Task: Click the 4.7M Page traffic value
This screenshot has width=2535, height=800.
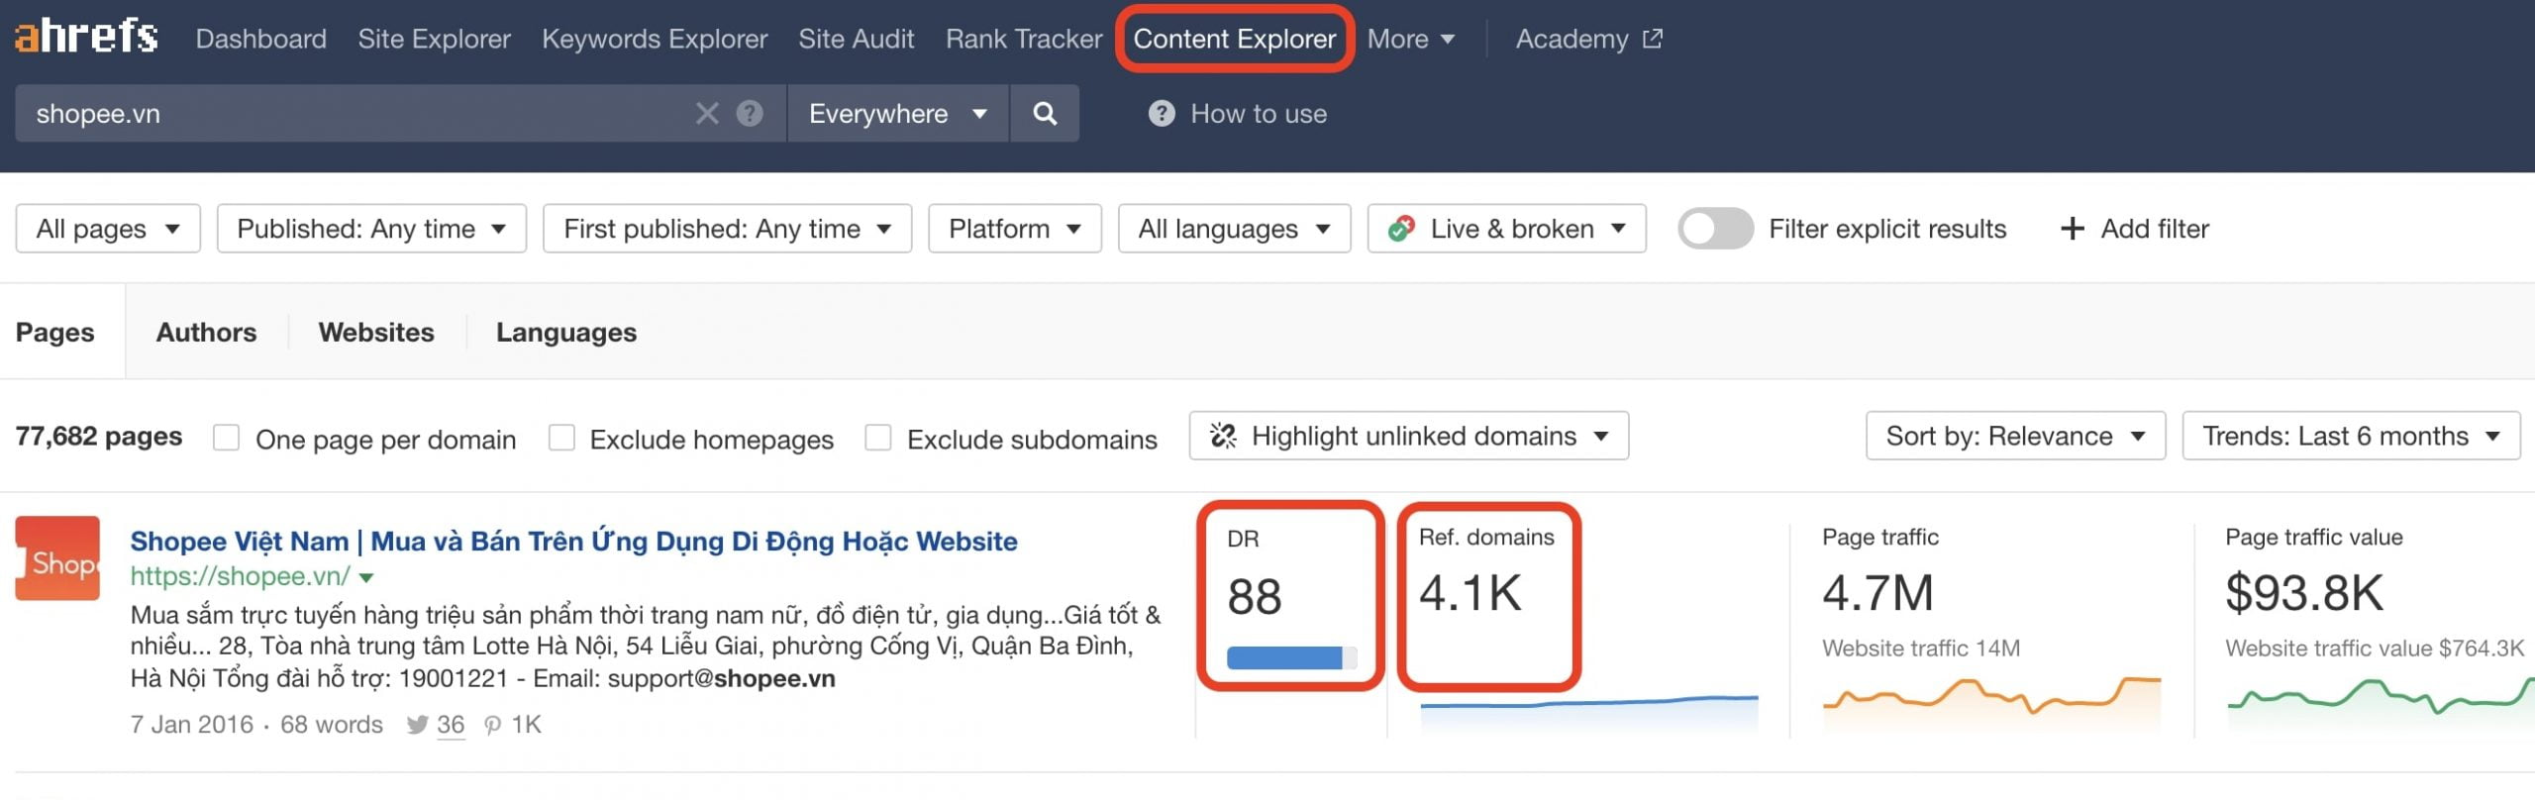Action: [x=1877, y=593]
